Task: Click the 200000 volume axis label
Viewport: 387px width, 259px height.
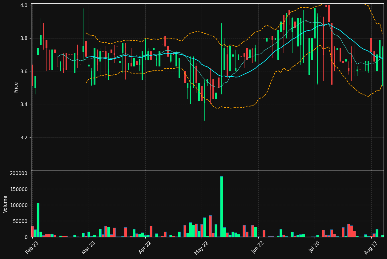Action: 19,173
